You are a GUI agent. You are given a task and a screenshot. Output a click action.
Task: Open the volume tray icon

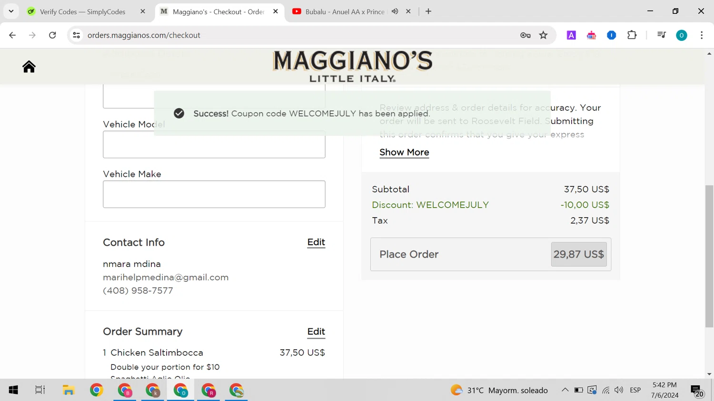point(619,390)
